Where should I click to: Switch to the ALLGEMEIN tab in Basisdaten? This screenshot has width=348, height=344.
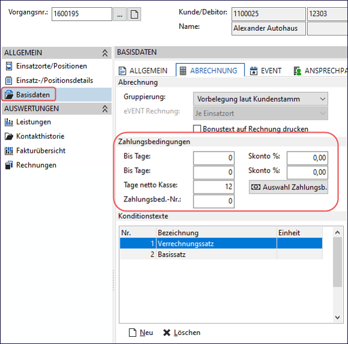[x=143, y=71]
